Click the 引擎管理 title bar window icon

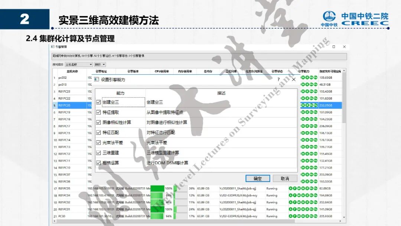click(52, 47)
